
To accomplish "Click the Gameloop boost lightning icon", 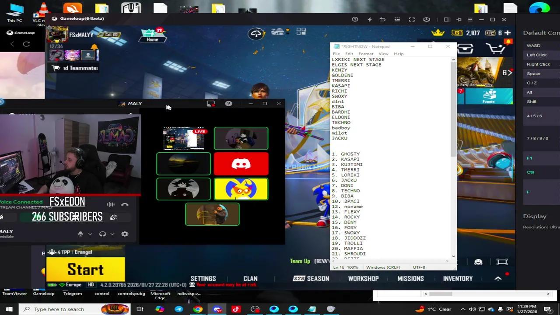I will coord(370,19).
